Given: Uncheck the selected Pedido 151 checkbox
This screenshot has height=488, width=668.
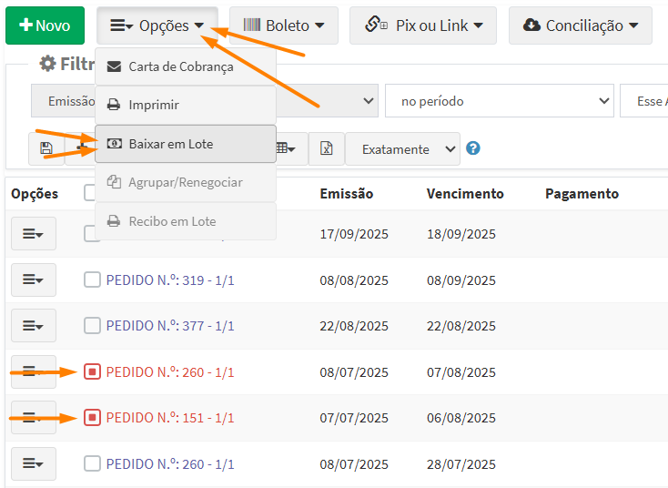Looking at the screenshot, I should point(92,418).
